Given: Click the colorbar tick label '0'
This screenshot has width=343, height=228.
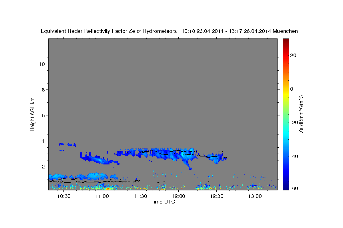Looking at the screenshot, I should pyautogui.click(x=292, y=89).
